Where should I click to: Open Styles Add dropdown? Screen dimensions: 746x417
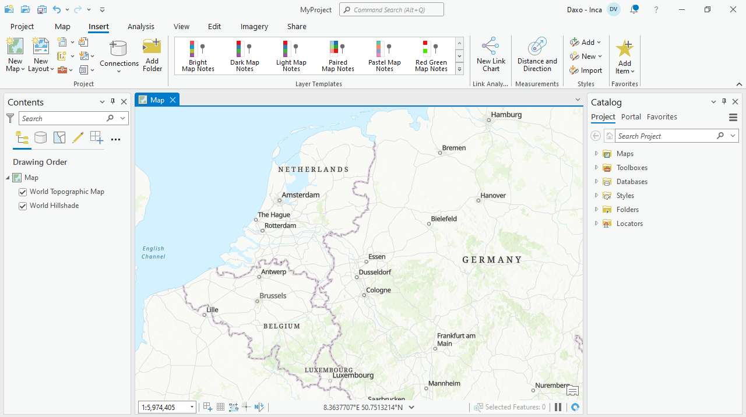tap(586, 42)
